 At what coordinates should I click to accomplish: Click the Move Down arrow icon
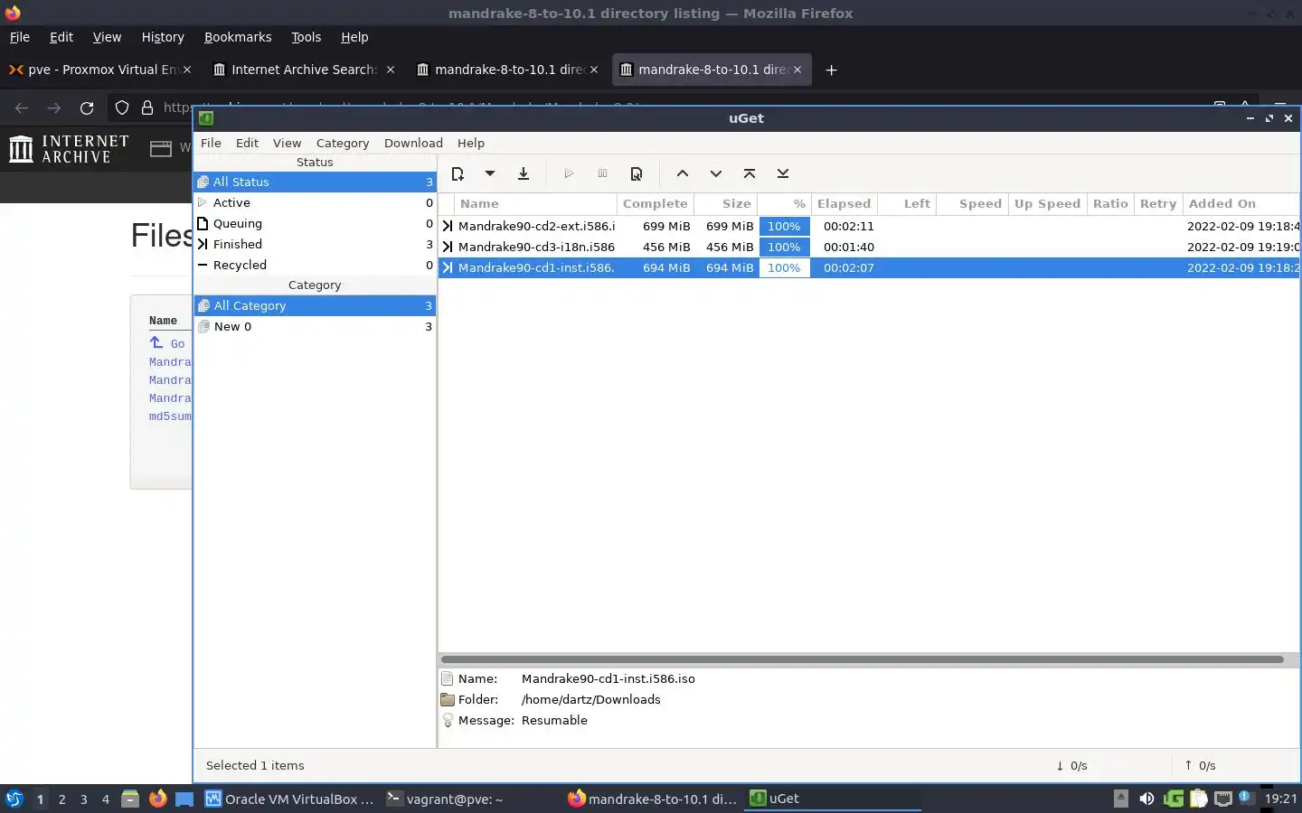(x=715, y=173)
